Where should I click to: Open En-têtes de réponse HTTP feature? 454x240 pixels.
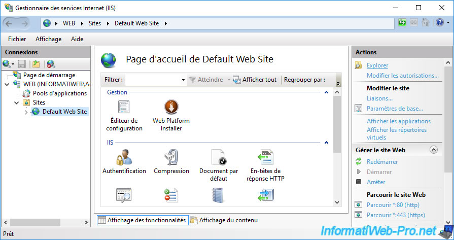265,165
